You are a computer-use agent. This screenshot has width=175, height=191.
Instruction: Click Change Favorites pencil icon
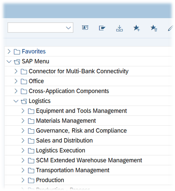pyautogui.click(x=170, y=28)
